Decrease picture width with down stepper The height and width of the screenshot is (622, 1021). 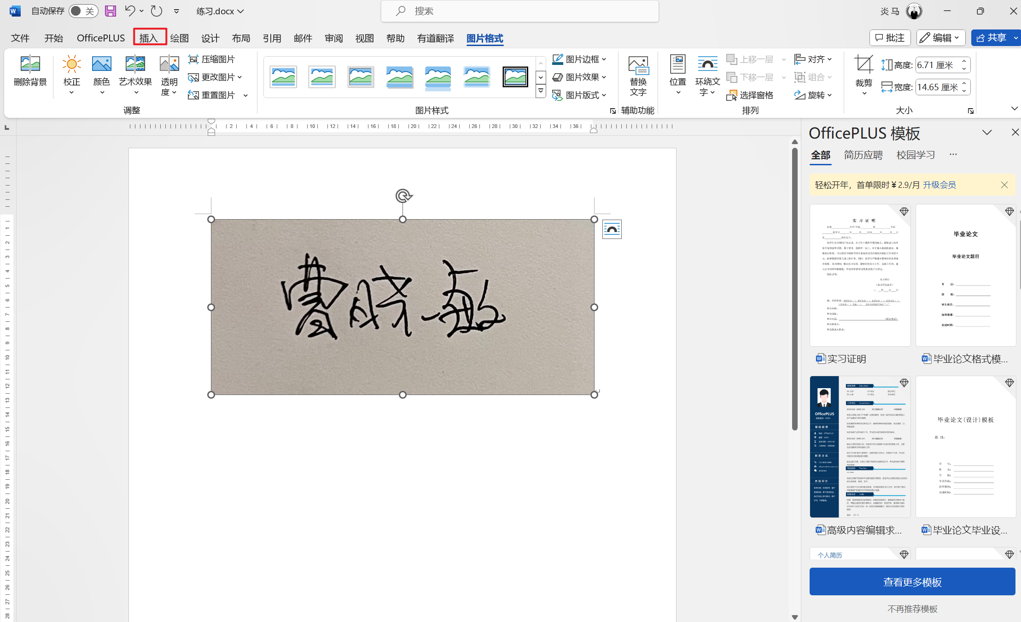[x=964, y=91]
